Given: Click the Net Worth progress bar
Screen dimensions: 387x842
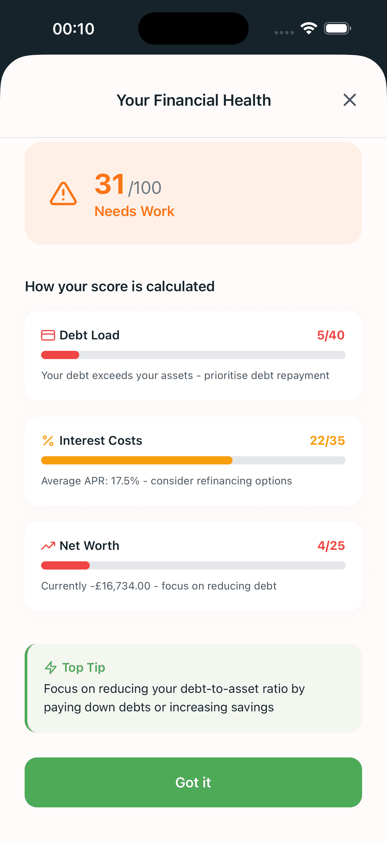Looking at the screenshot, I should point(193,565).
